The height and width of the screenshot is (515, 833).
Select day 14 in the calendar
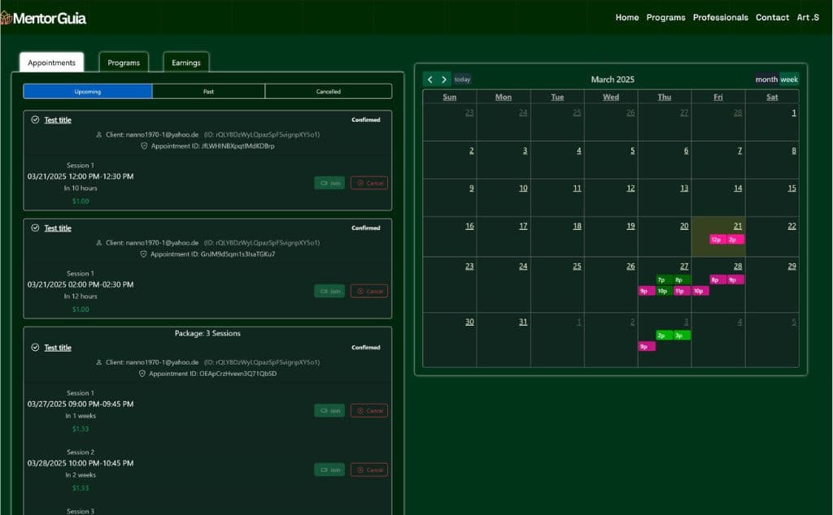737,188
